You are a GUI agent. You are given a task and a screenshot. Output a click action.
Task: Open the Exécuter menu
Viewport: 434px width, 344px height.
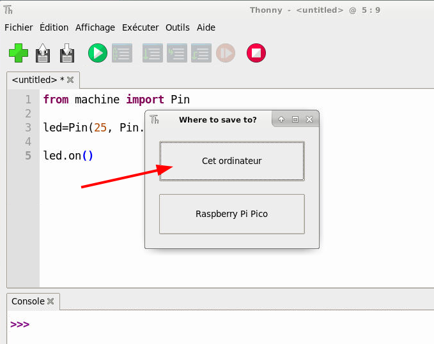141,27
